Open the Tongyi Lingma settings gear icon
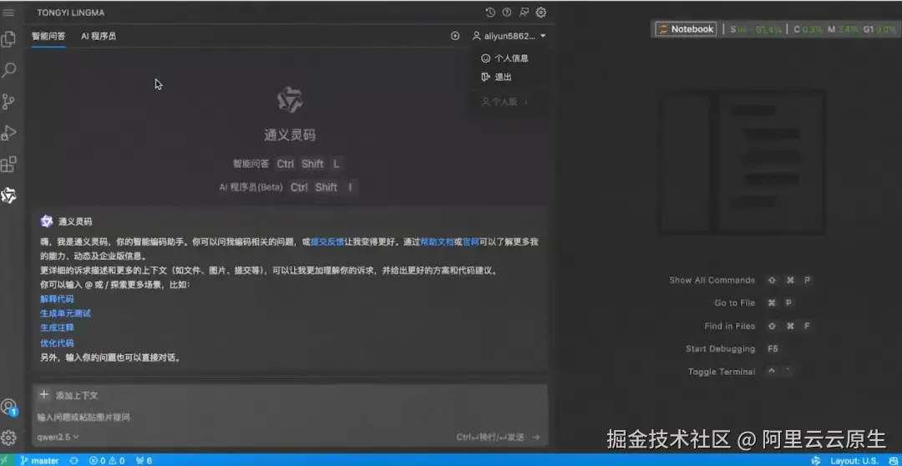This screenshot has width=902, height=466. [540, 12]
